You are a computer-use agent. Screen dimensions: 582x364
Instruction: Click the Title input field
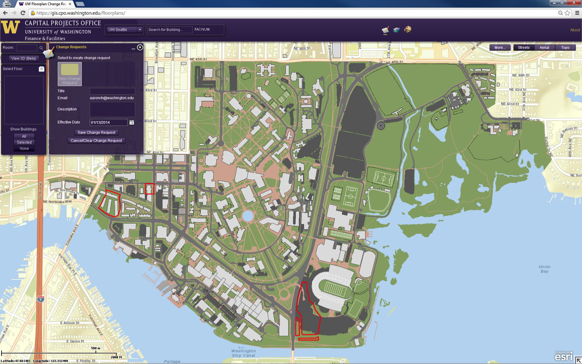click(x=112, y=91)
